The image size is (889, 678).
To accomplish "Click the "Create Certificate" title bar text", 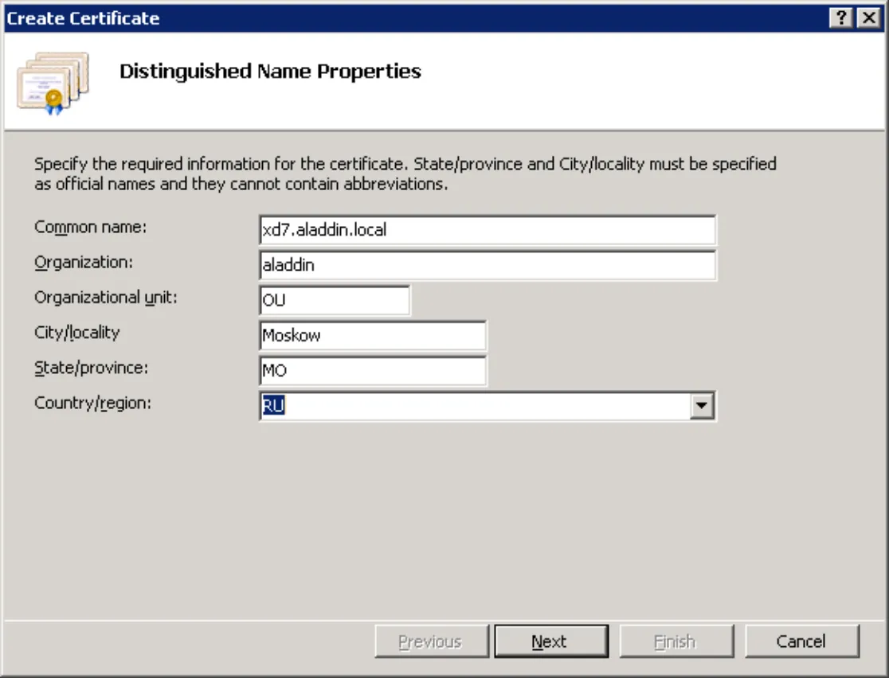I will pos(83,18).
